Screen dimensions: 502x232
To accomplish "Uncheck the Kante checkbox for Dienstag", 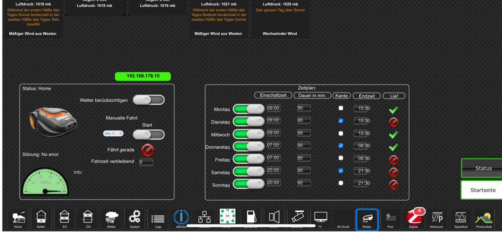I will coord(341,121).
